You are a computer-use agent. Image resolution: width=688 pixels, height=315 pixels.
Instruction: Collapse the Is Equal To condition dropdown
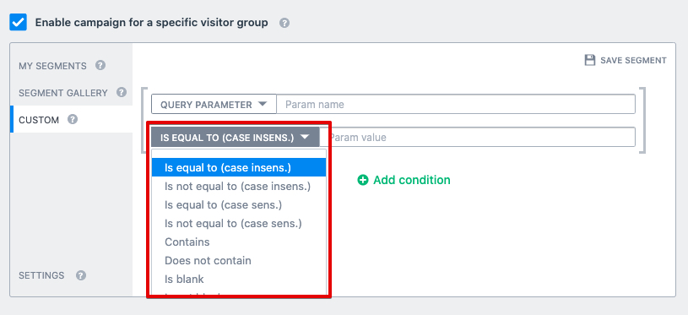point(236,138)
